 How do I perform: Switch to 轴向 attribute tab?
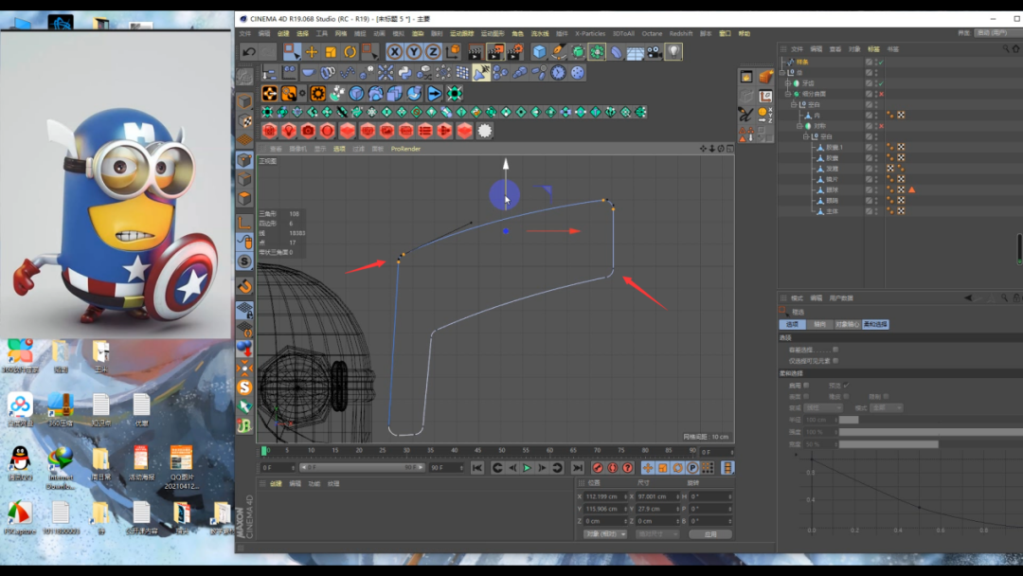pos(819,324)
